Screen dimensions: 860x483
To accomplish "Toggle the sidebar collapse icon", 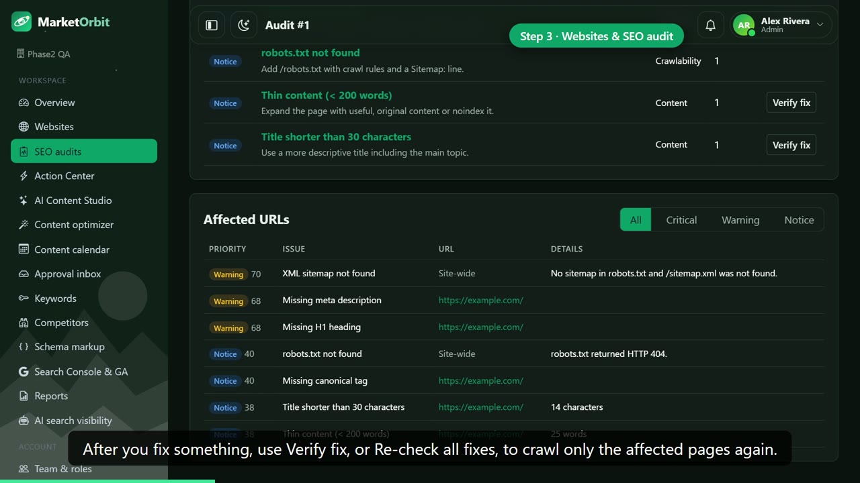I will pyautogui.click(x=212, y=25).
